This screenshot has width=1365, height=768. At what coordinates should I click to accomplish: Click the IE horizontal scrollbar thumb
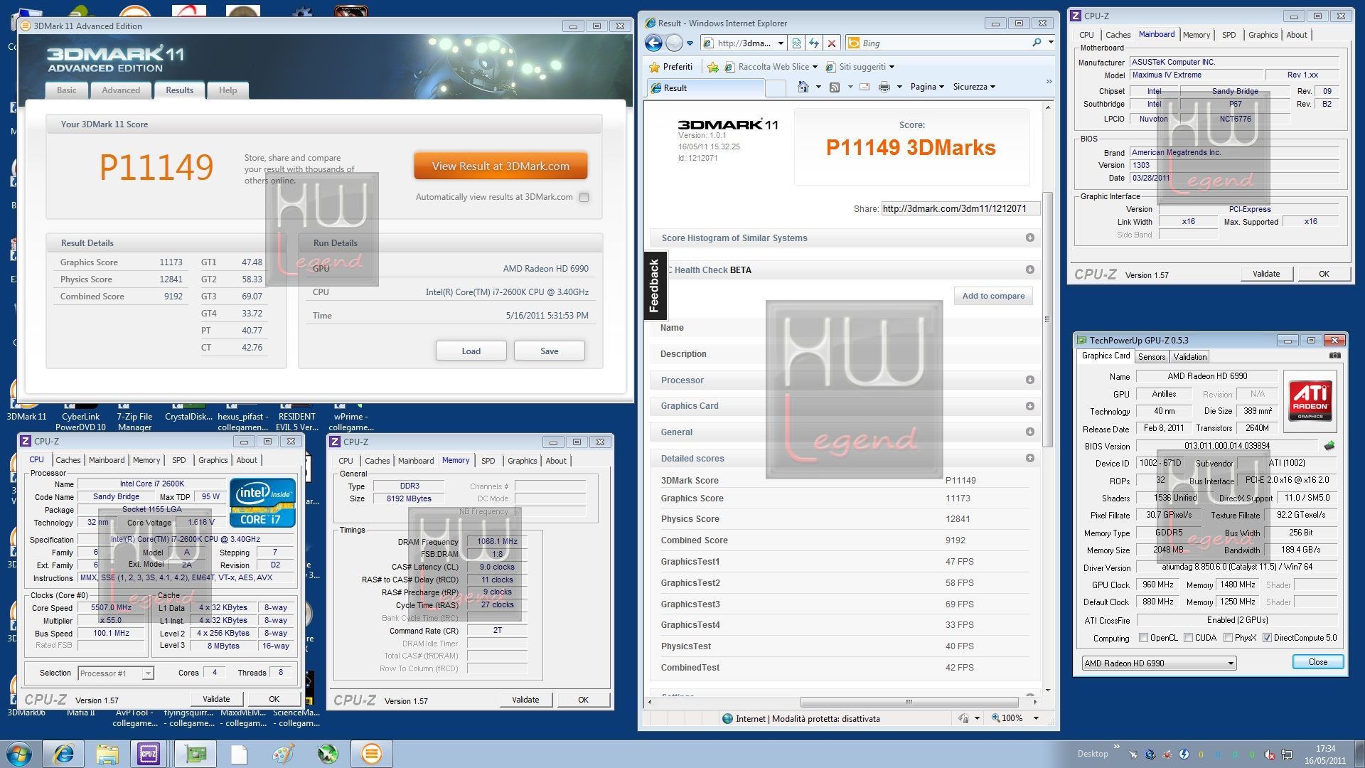click(909, 702)
